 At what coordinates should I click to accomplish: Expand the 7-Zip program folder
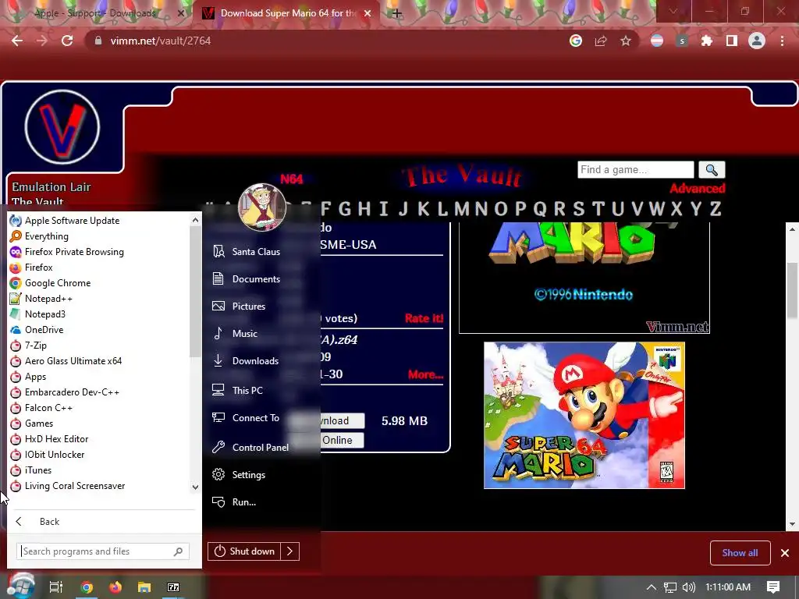[x=35, y=346]
